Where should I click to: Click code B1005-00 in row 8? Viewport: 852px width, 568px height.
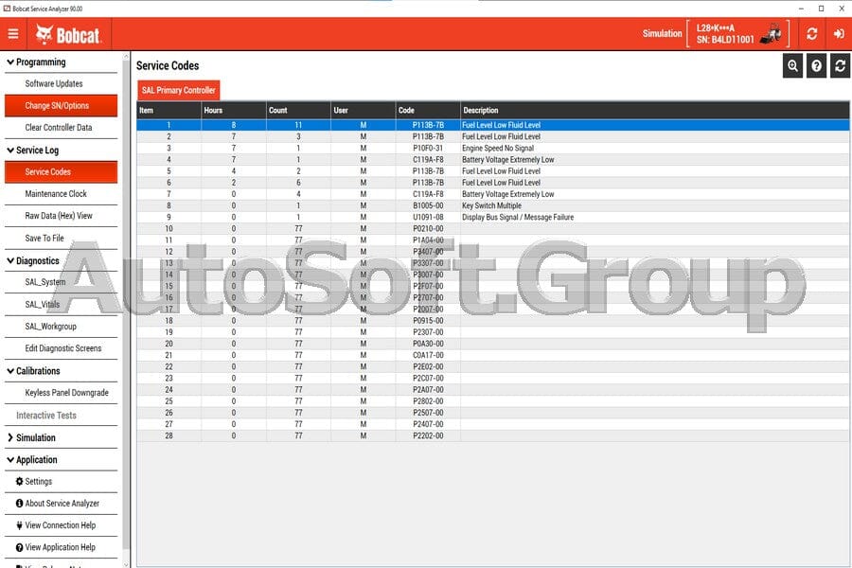428,205
